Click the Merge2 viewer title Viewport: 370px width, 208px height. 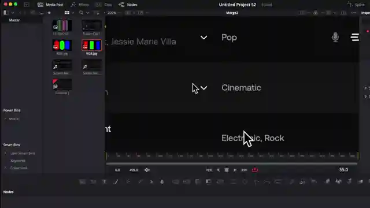coord(232,13)
